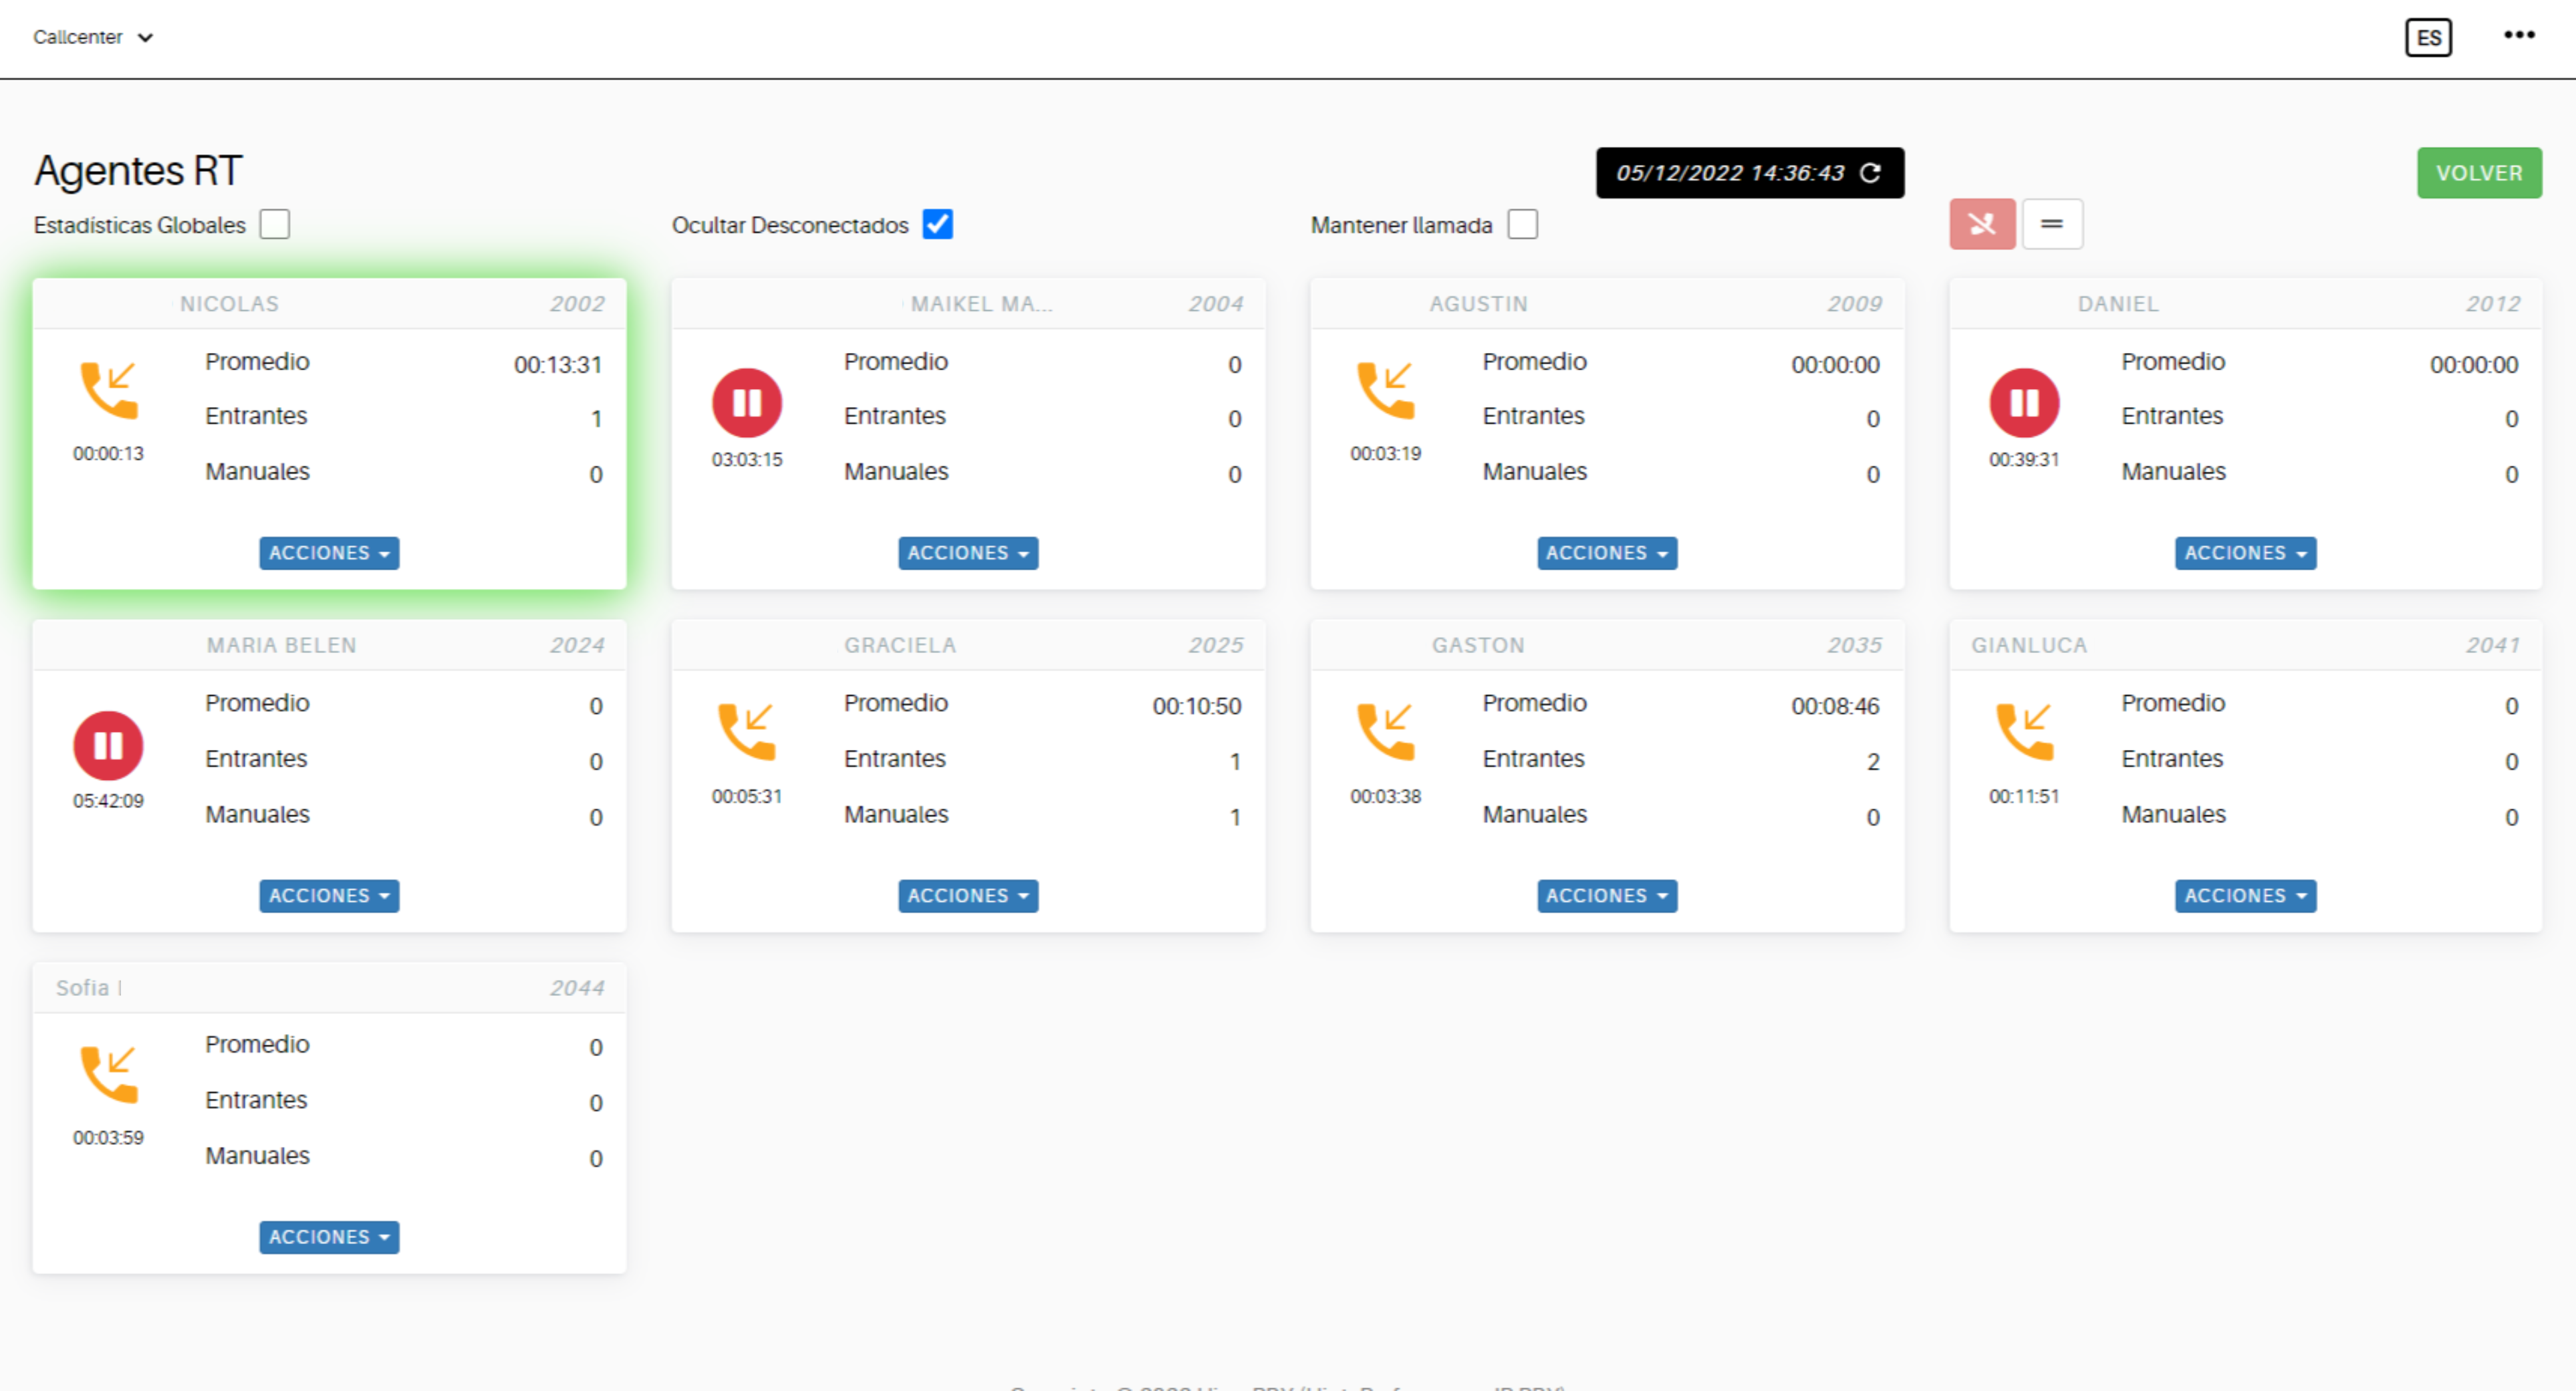This screenshot has width=2576, height=1391.
Task: Click the pause icon on Daniel's agent card
Action: [2024, 403]
